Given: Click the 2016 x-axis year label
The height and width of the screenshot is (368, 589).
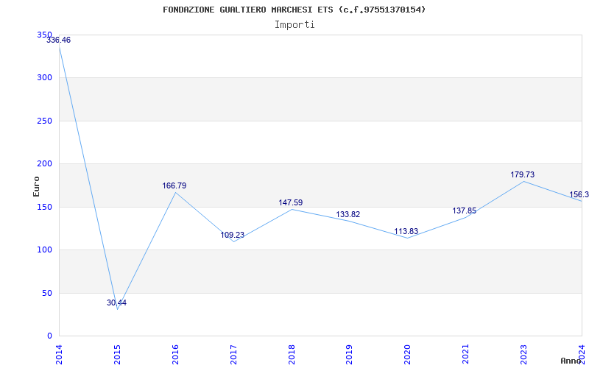Looking at the screenshot, I should tap(175, 355).
